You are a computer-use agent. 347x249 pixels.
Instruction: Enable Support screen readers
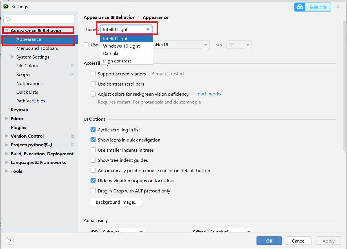[x=93, y=74]
